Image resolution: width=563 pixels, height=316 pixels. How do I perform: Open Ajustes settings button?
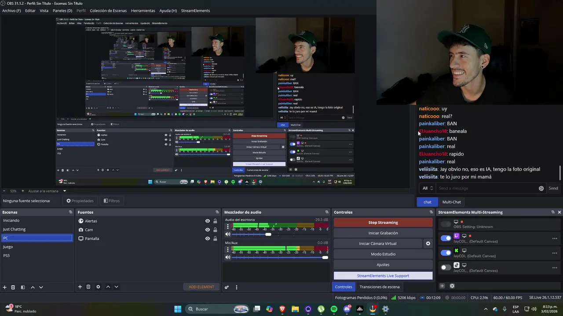383,265
